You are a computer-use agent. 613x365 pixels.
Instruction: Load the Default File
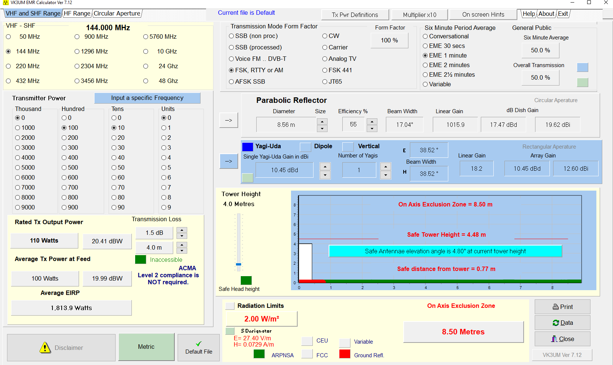coord(199,347)
